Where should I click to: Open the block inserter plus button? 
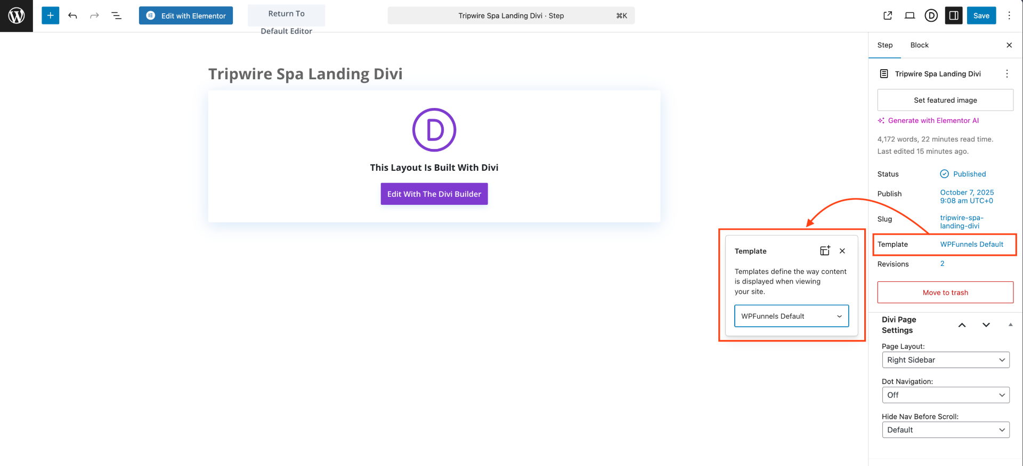point(50,15)
